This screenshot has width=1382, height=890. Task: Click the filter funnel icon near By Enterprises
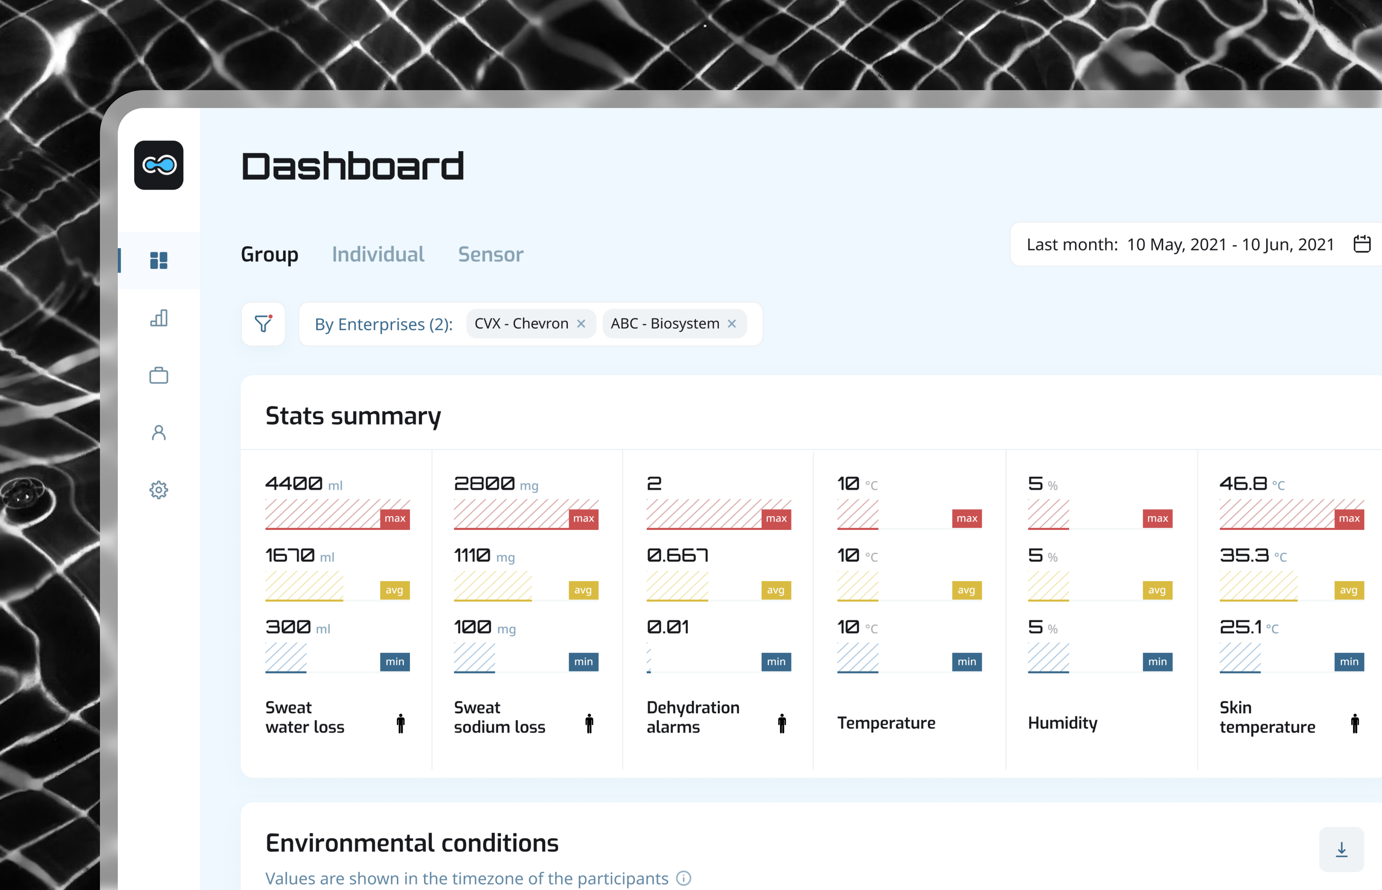(x=263, y=324)
